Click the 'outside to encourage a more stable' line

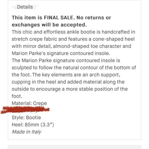[x=70, y=89]
